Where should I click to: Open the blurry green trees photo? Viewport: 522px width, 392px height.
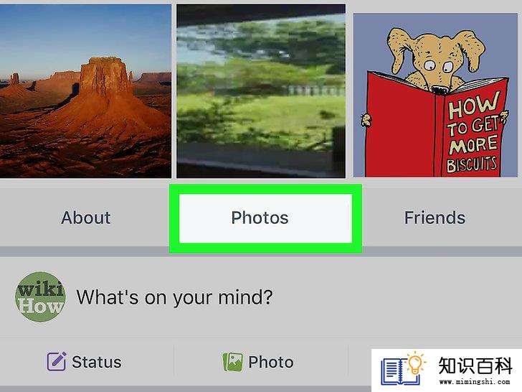pyautogui.click(x=261, y=90)
